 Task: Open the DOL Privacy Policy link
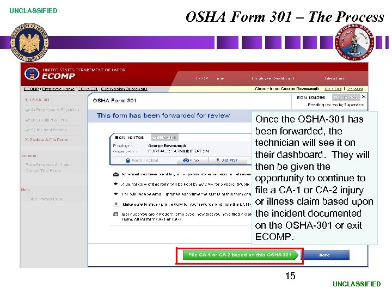[x=45, y=199]
